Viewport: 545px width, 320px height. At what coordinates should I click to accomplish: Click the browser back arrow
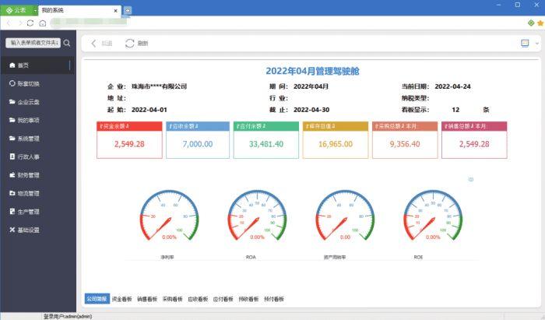point(9,23)
